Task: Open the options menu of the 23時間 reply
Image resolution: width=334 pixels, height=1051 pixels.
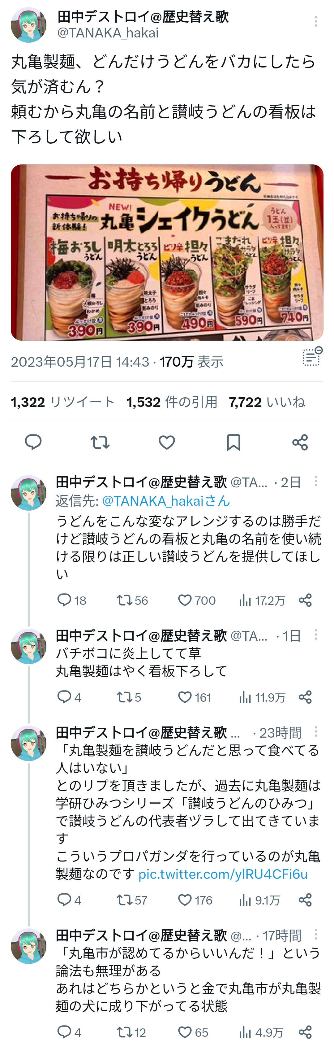Action: click(x=316, y=731)
